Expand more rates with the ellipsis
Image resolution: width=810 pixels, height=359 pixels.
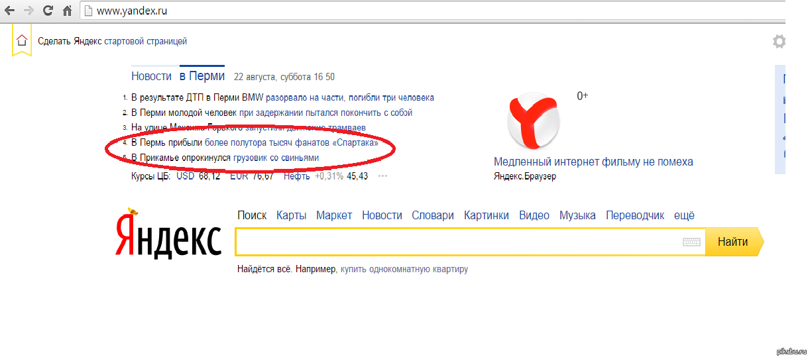pyautogui.click(x=382, y=176)
